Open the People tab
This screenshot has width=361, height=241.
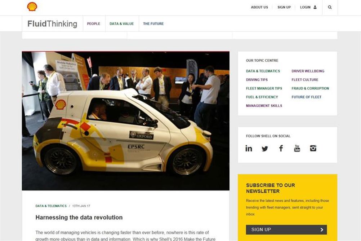(x=93, y=23)
